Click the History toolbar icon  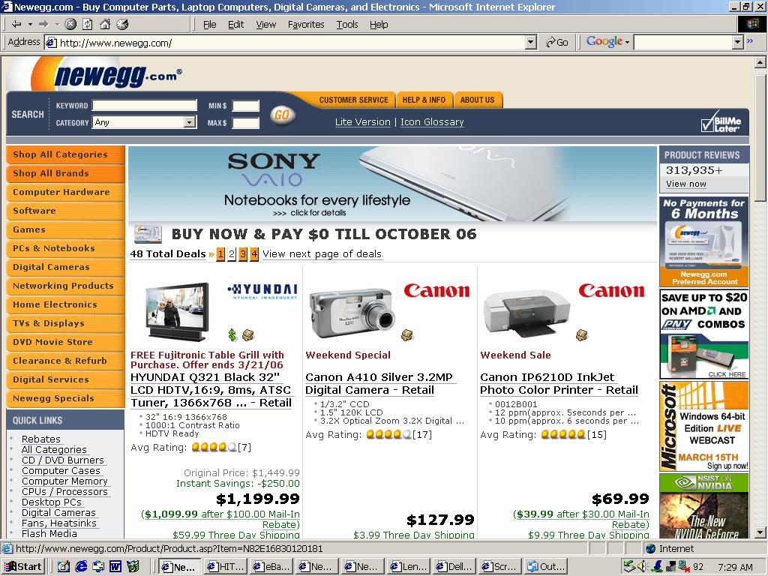click(122, 24)
